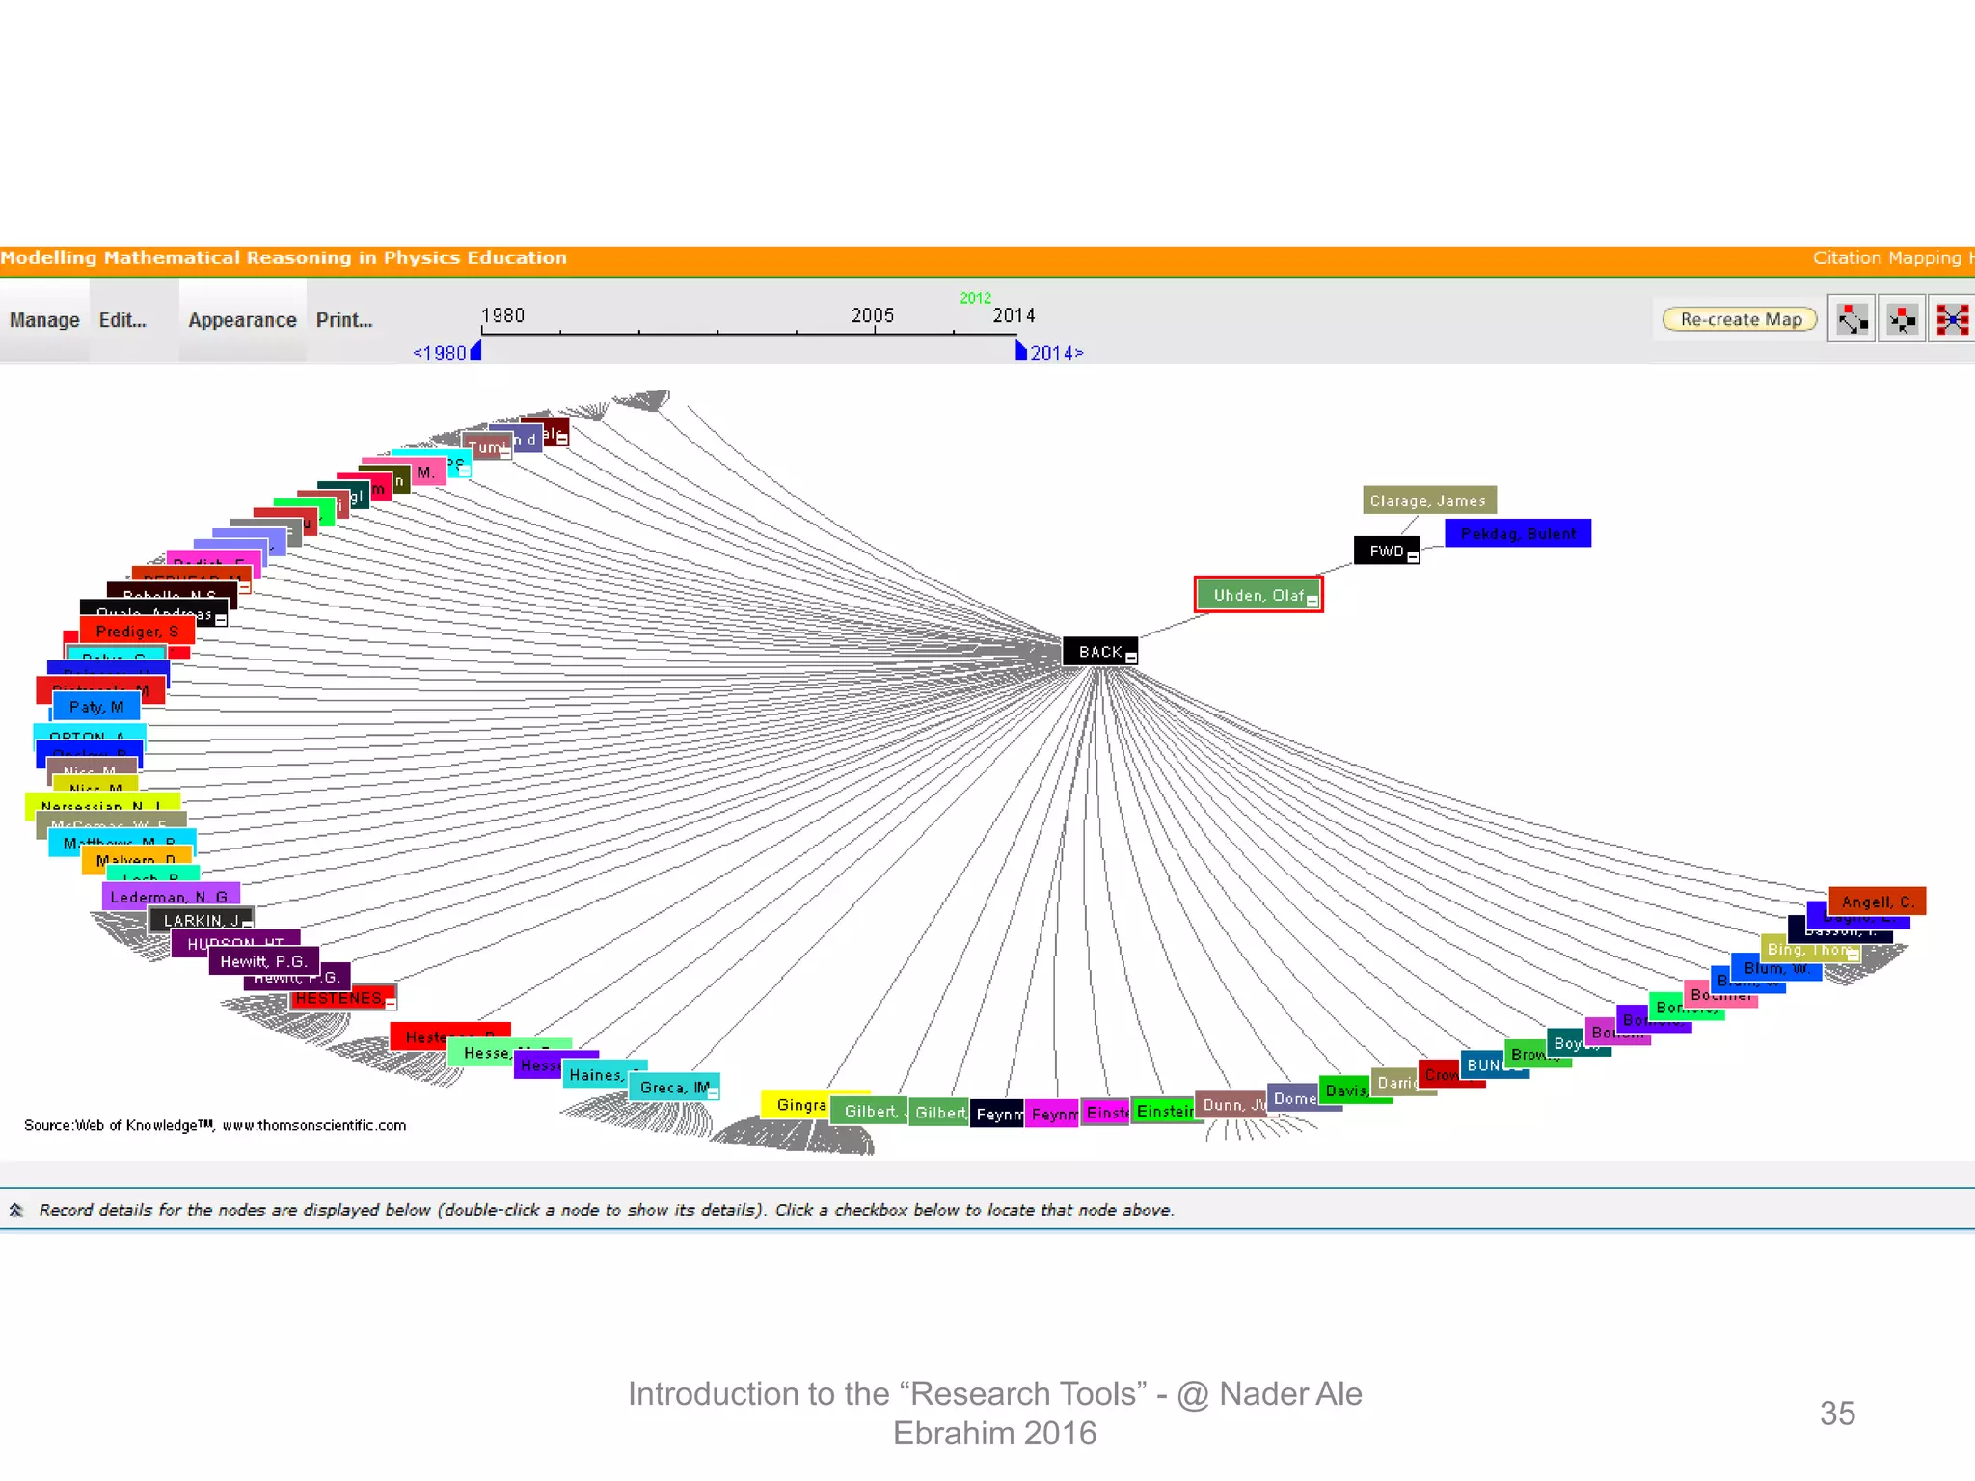Click the radial star layout icon

click(x=1952, y=319)
